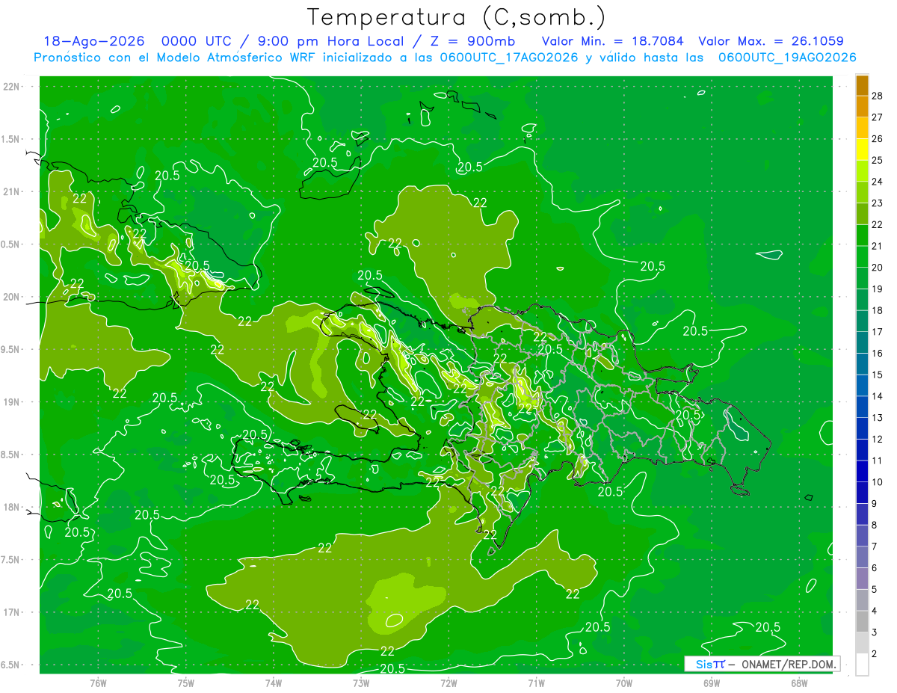Click the gray swatch between 3 and 4

tap(862, 621)
